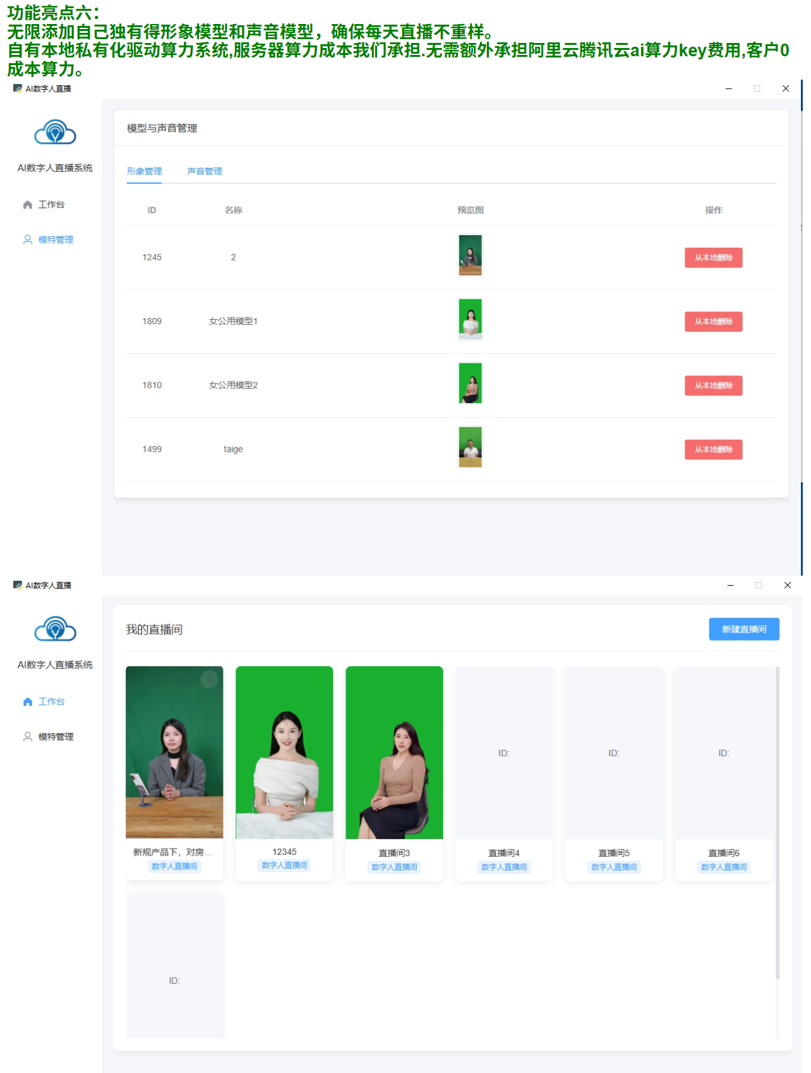This screenshot has height=1073, width=811.
Task: Click the round badge on the first live room thumbnail
Action: [x=209, y=679]
